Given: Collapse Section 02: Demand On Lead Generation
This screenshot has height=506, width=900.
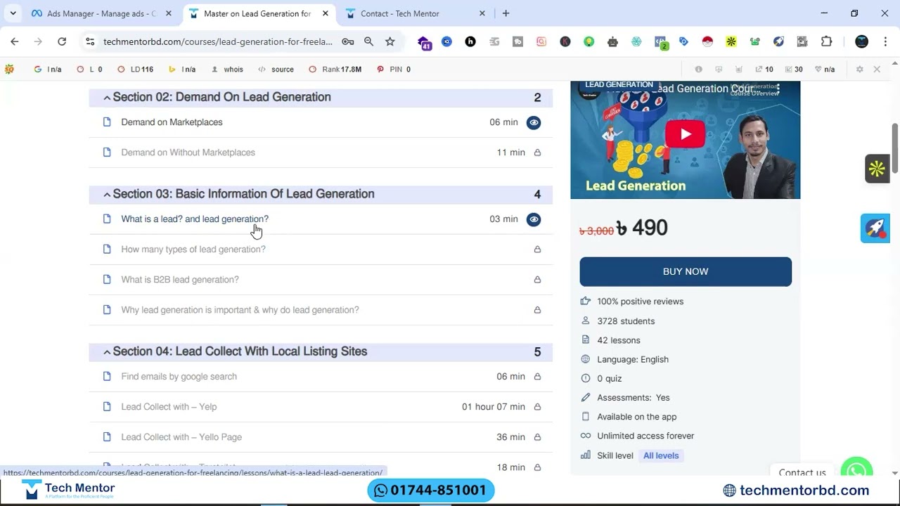Looking at the screenshot, I should click(321, 98).
